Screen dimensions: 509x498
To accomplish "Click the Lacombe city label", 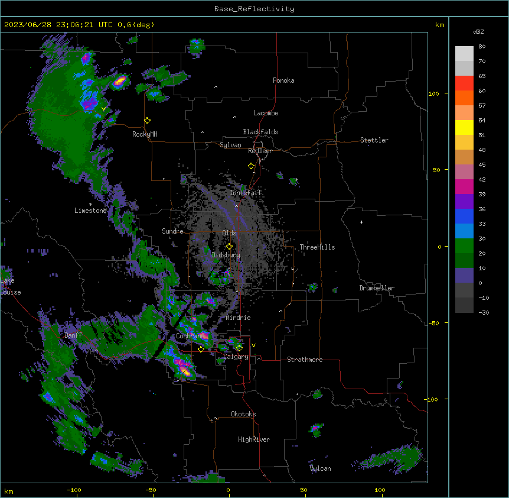I will click(x=266, y=113).
